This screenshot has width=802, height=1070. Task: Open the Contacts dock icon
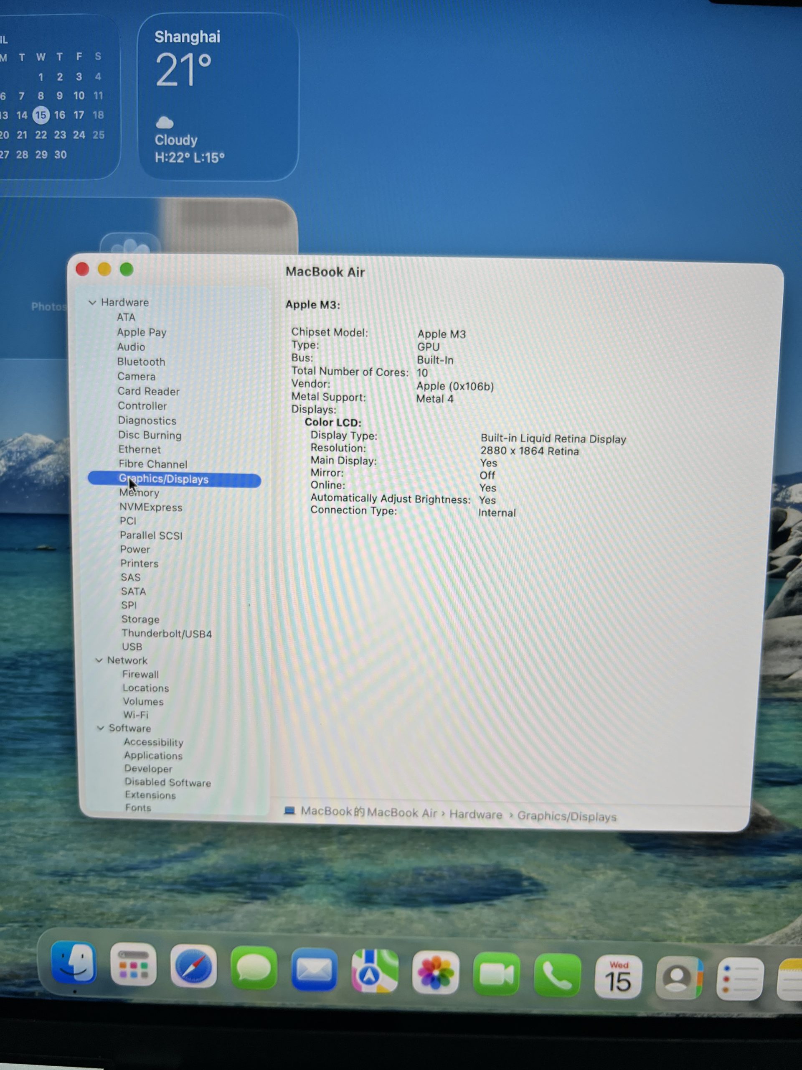(679, 978)
